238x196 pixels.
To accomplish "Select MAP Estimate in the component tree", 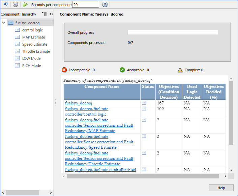I will point(33,37).
